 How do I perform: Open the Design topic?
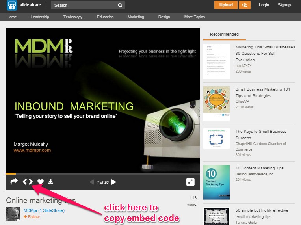(x=164, y=17)
